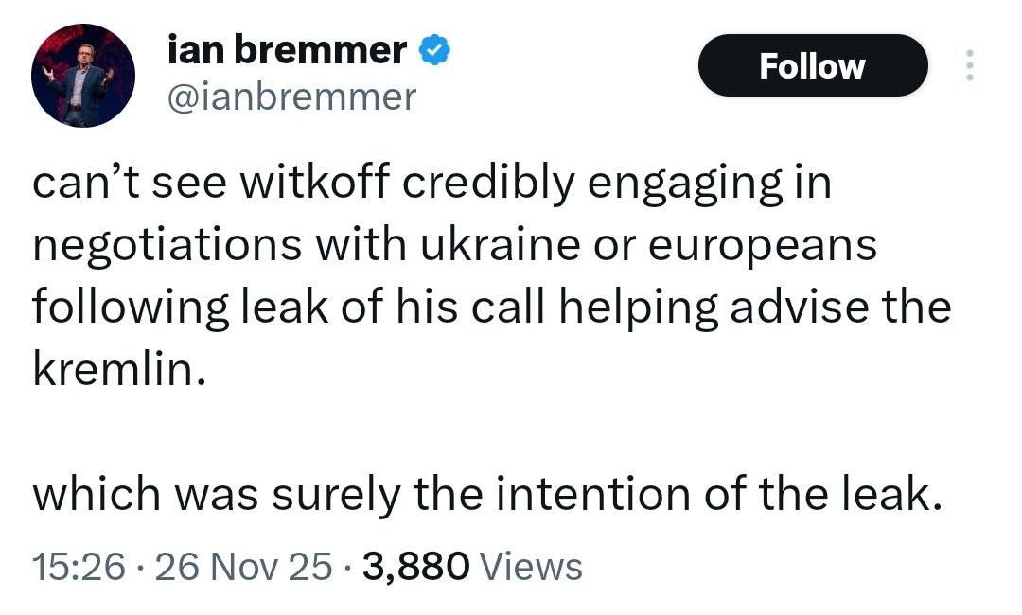The height and width of the screenshot is (615, 1022).
Task: Click the line starting with which was surely
Action: coord(488,495)
